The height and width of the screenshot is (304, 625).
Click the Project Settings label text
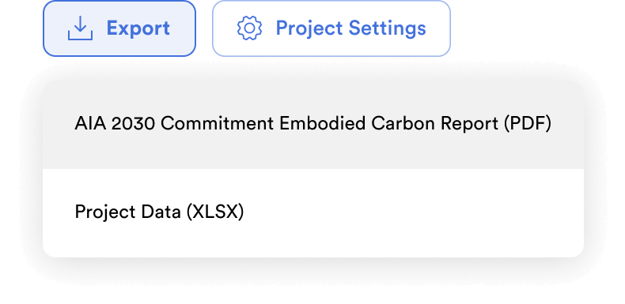[x=350, y=28]
